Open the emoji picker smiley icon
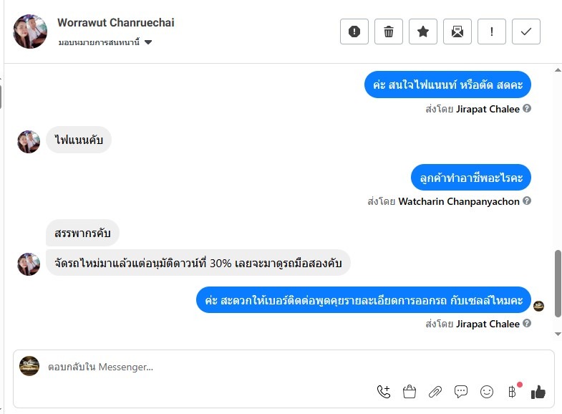This screenshot has height=414, width=562. click(x=487, y=391)
